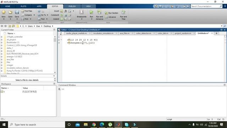This screenshot has width=227, height=128.
Task: Insert function with fx icon
Action: click(x=66, y=11)
